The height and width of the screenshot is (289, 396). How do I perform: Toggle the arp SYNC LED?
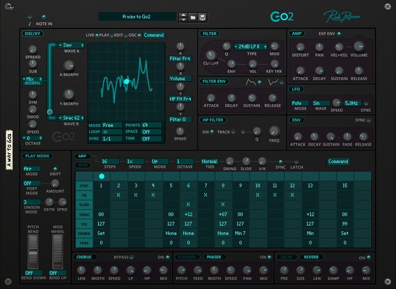click(x=280, y=162)
